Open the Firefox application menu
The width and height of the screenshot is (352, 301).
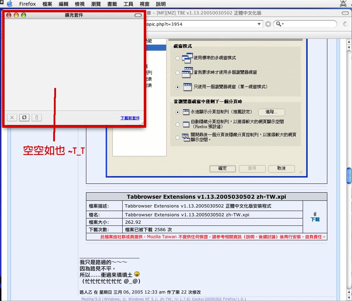27,4
